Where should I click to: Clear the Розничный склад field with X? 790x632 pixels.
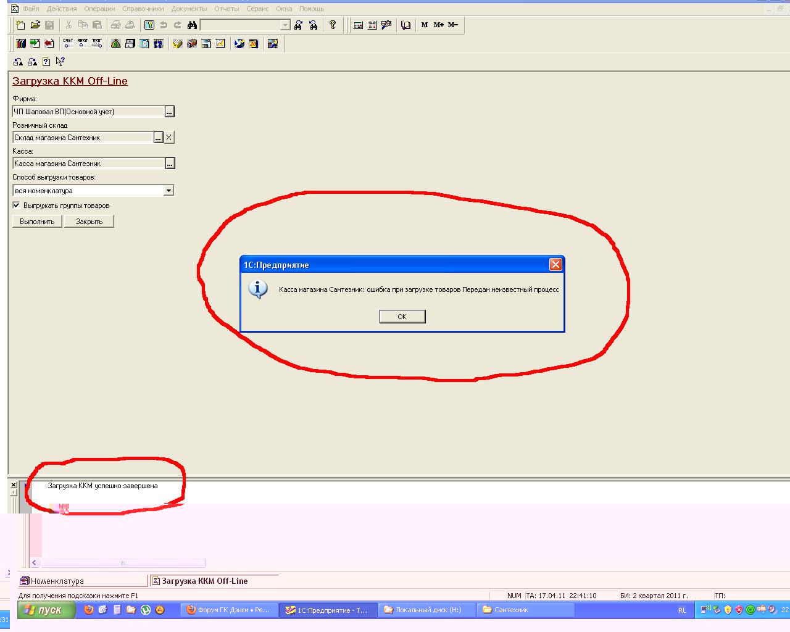click(169, 138)
